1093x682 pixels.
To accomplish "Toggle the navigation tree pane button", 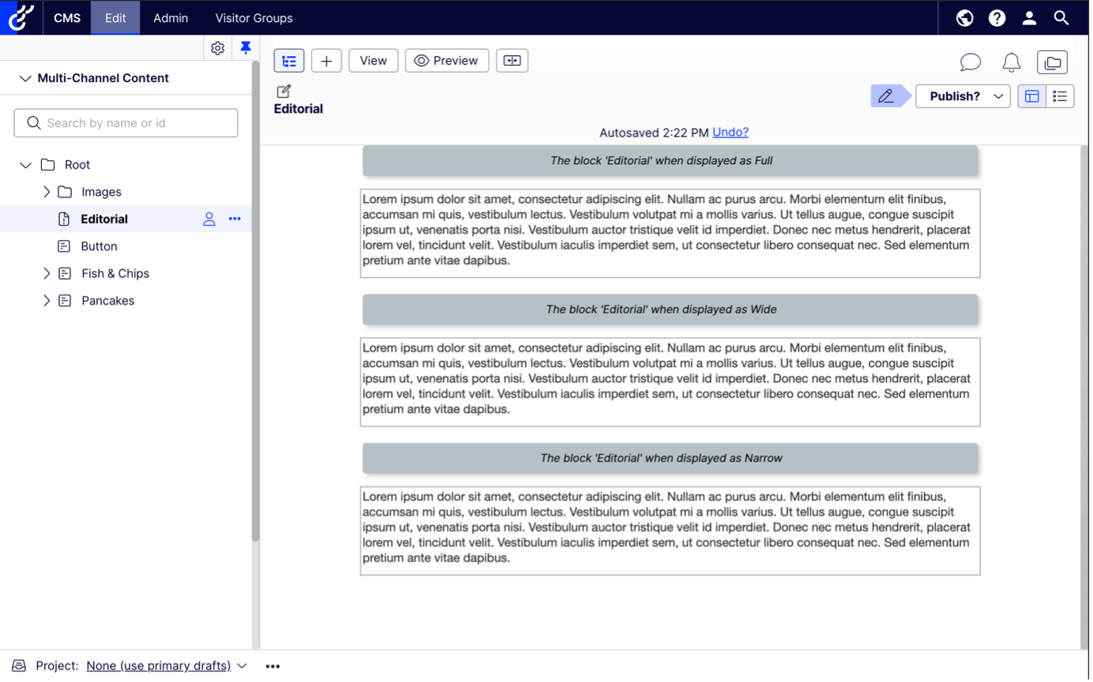I will (289, 61).
